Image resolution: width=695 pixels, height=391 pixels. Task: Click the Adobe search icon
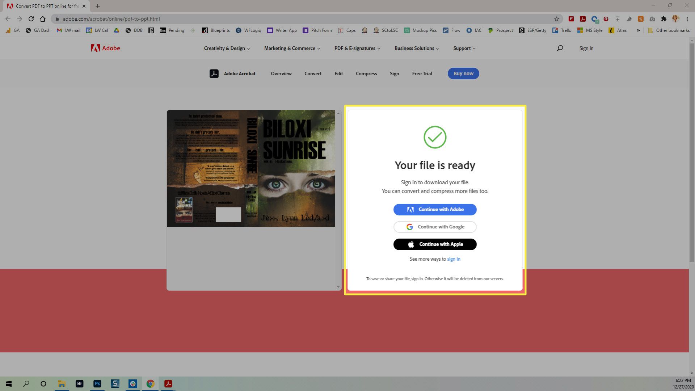pyautogui.click(x=559, y=48)
